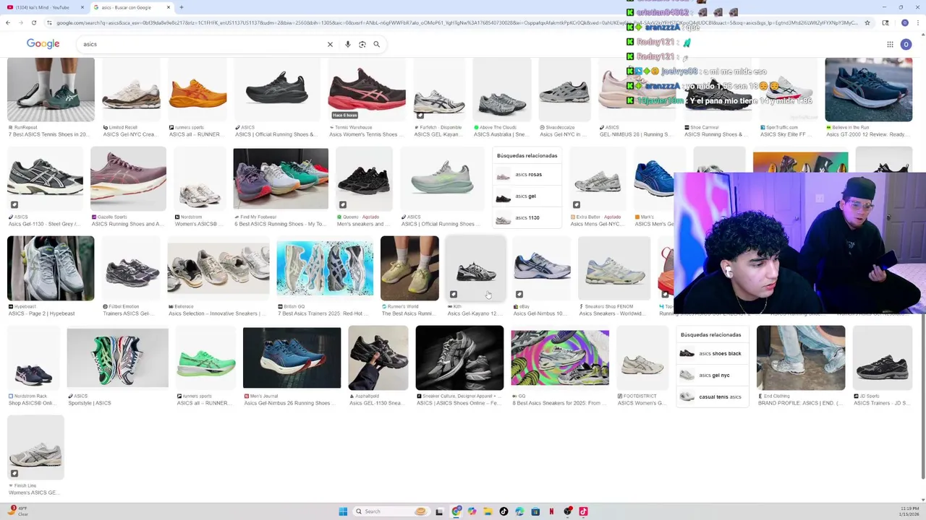Select related search asics rosas
Image resolution: width=926 pixels, height=520 pixels.
tap(527, 175)
